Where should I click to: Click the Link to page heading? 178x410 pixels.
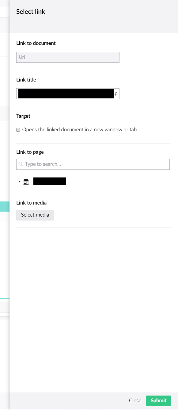tap(30, 152)
